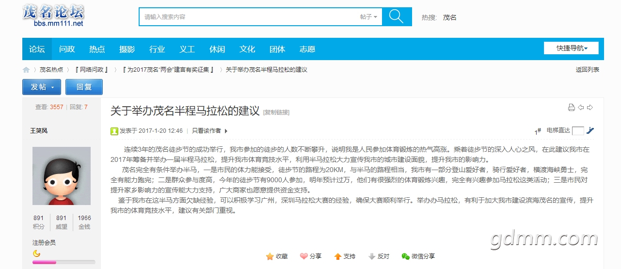Click the 茂名 hot search link
The height and width of the screenshot is (269, 621).
450,17
